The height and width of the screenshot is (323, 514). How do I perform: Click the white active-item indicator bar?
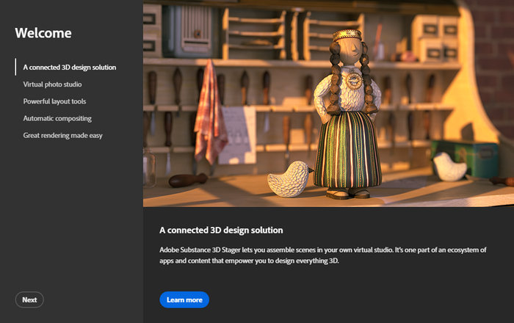point(15,67)
